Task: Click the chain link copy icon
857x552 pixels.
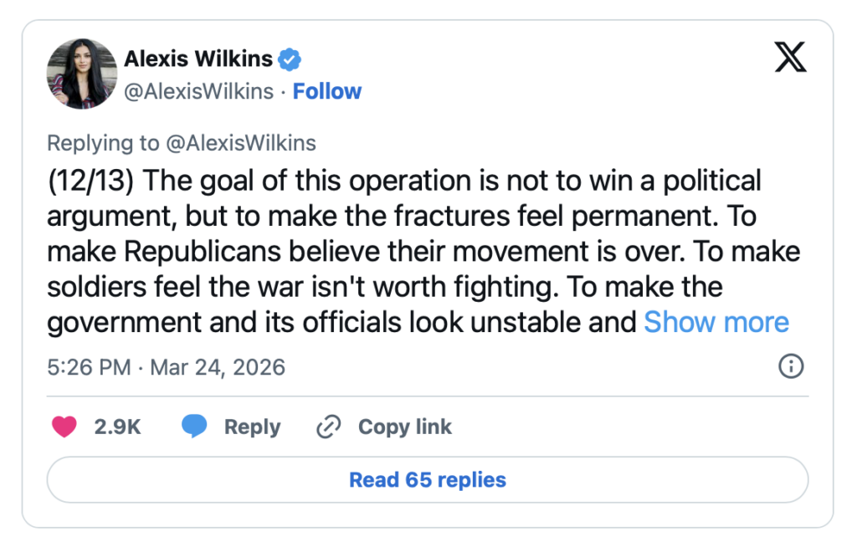Action: (327, 427)
